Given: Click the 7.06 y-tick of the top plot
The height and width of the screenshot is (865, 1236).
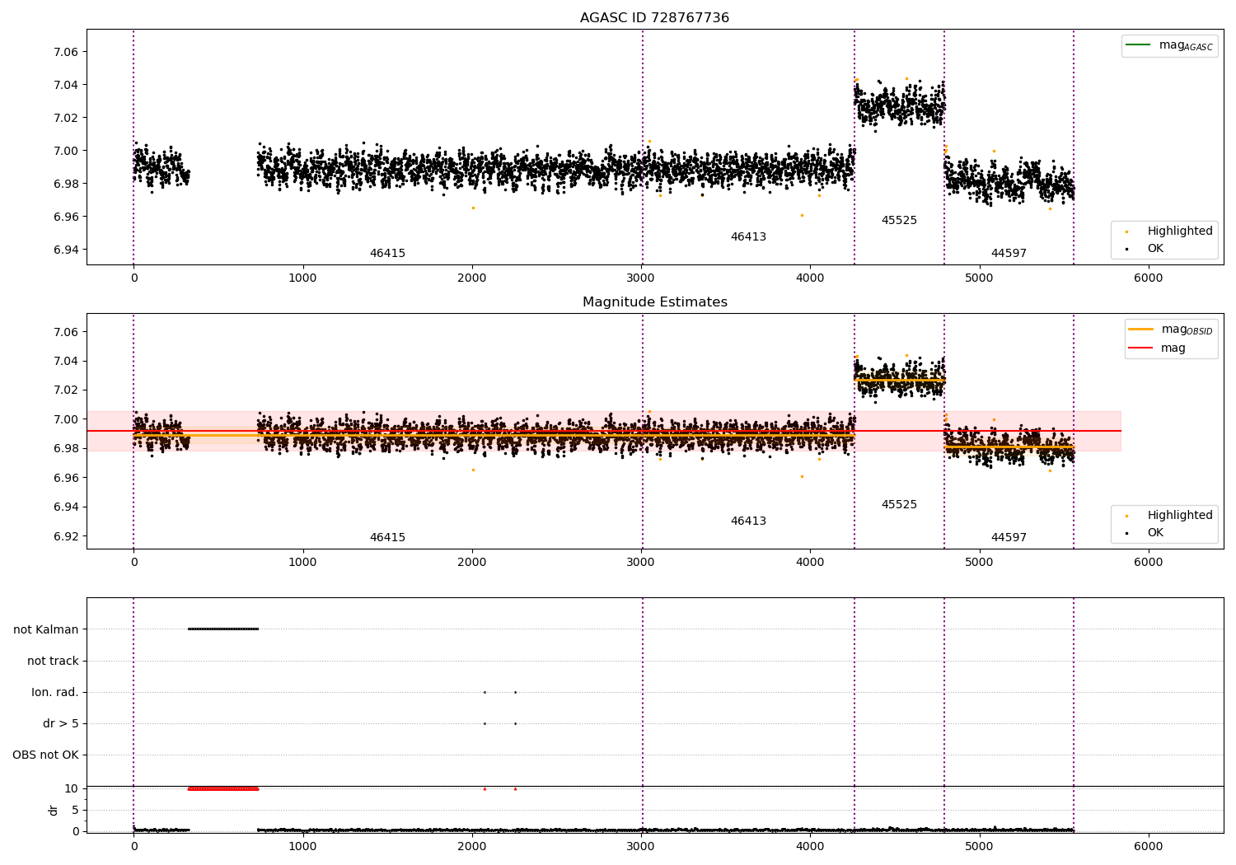Looking at the screenshot, I should (x=66, y=52).
